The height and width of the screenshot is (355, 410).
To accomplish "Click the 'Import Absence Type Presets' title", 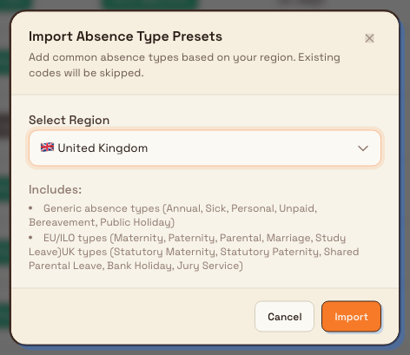I will click(x=125, y=36).
